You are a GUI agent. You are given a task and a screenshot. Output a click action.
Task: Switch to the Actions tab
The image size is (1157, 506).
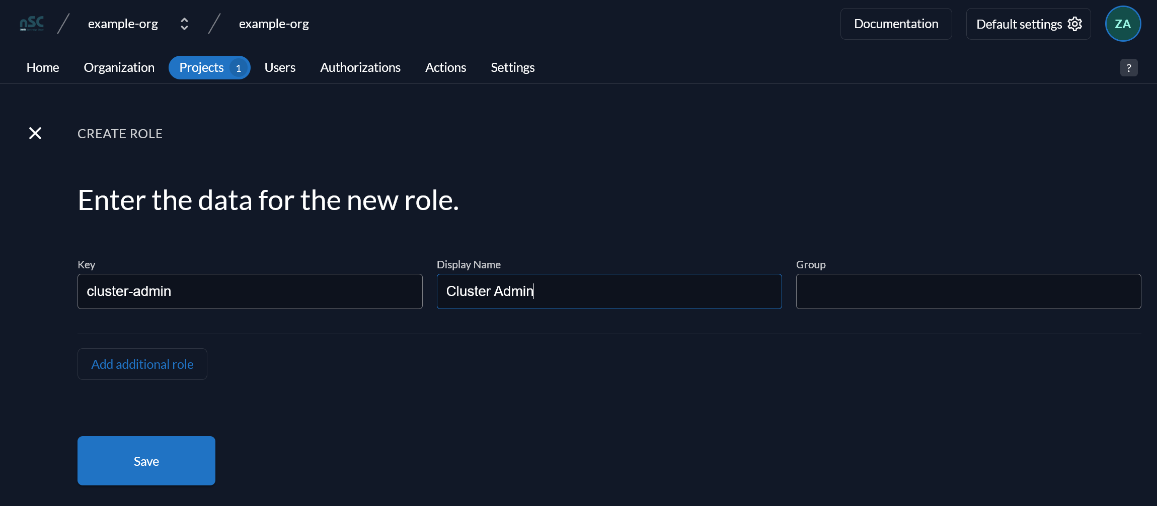(445, 67)
